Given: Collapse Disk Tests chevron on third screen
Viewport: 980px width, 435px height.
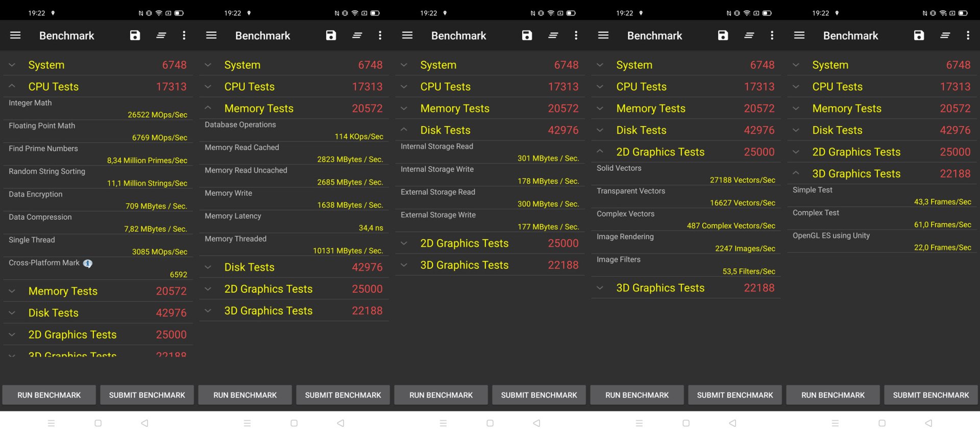Looking at the screenshot, I should (404, 130).
